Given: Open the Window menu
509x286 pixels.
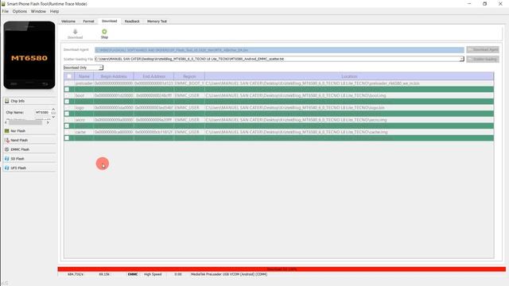Looking at the screenshot, I should [38, 11].
